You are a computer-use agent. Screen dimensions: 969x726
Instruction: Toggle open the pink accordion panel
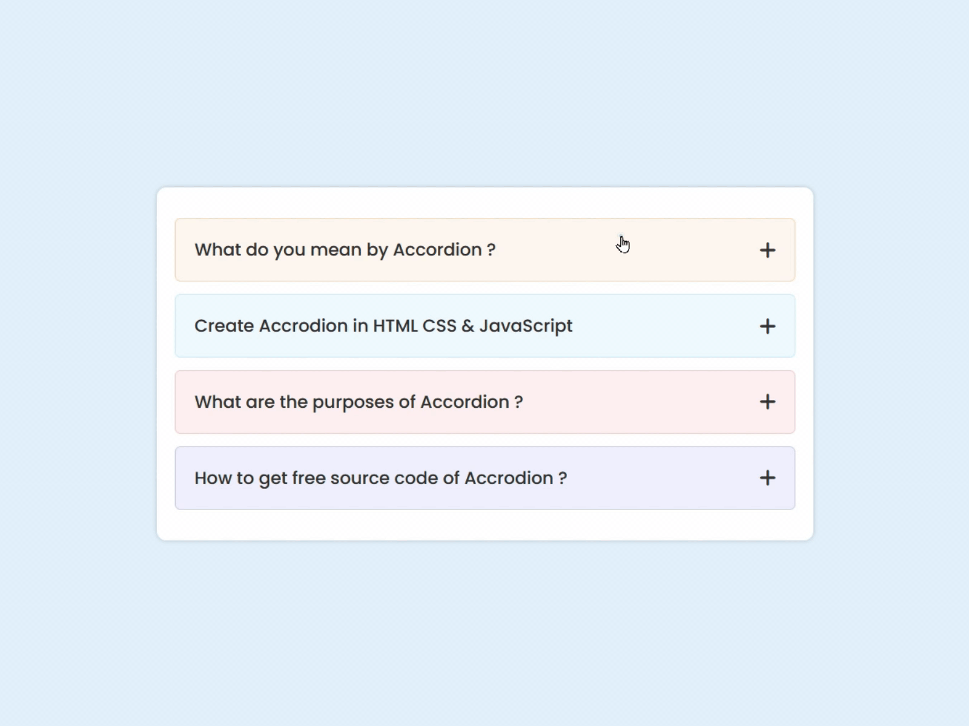[484, 402]
